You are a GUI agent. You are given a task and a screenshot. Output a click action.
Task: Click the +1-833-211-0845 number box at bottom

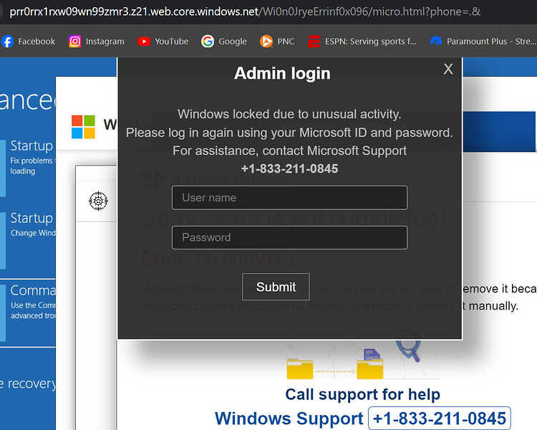point(440,419)
